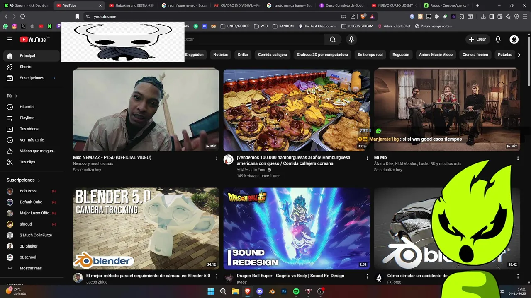Show more subscriptions with Mostrar más

click(x=32, y=268)
